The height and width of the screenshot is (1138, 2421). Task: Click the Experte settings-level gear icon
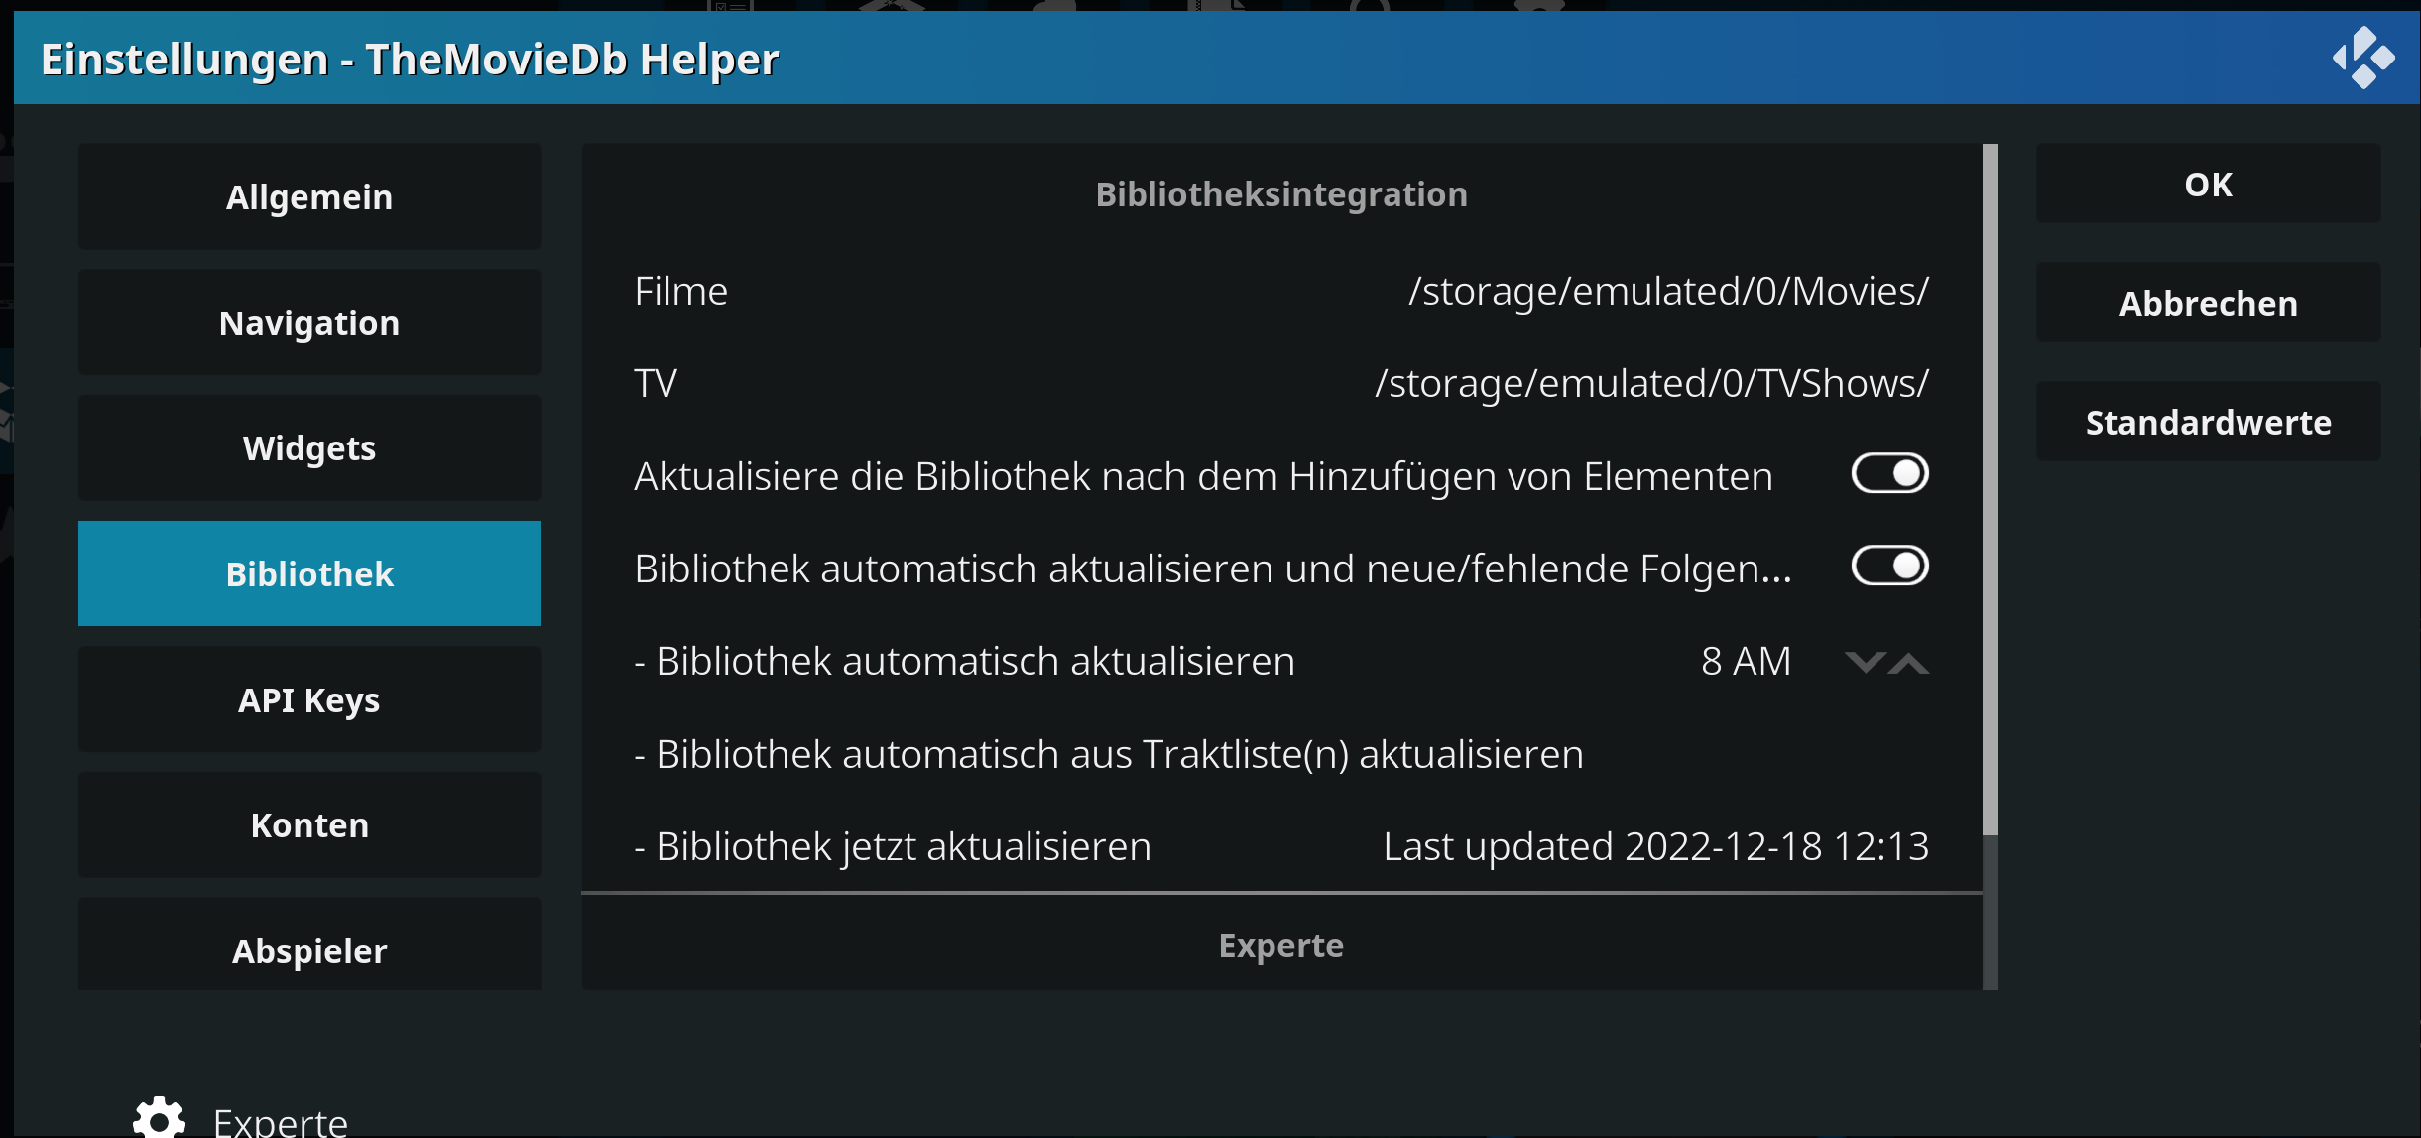160,1118
